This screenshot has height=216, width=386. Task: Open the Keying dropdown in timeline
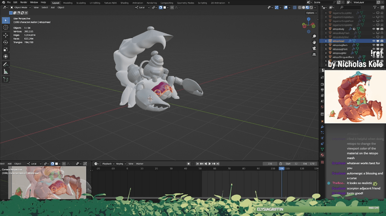(121, 164)
